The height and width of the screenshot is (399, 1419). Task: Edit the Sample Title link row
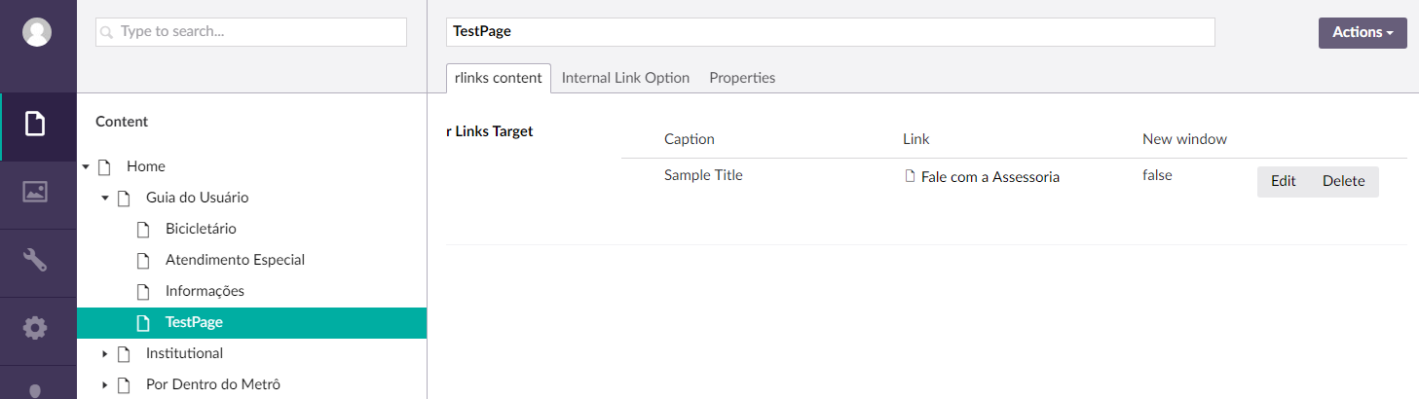pyautogui.click(x=1284, y=181)
